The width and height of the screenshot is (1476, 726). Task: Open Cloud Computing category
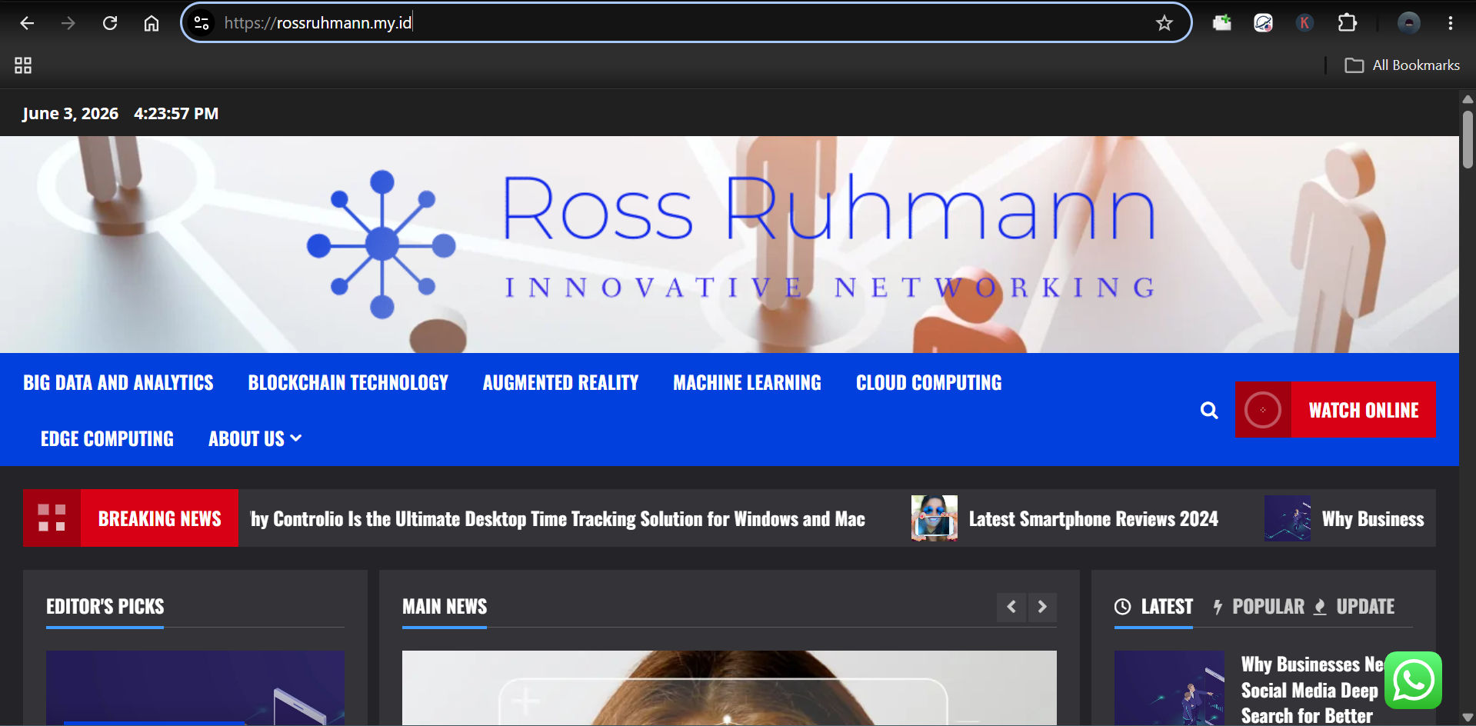point(928,382)
